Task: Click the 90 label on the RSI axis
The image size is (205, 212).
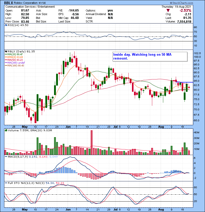Action: [195, 27]
